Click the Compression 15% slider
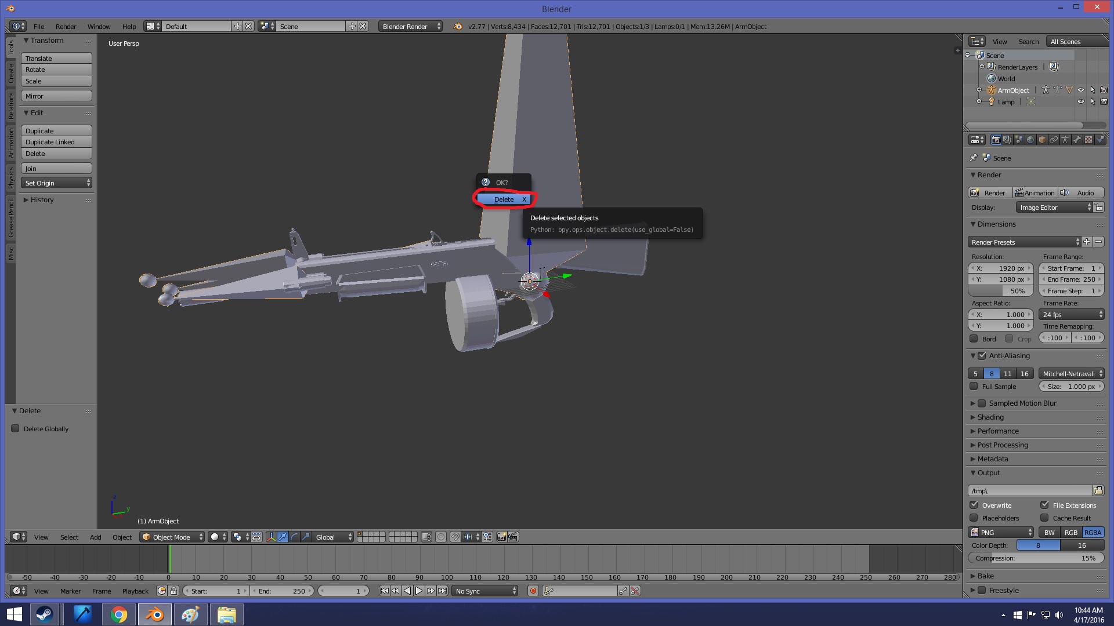 click(x=1036, y=558)
